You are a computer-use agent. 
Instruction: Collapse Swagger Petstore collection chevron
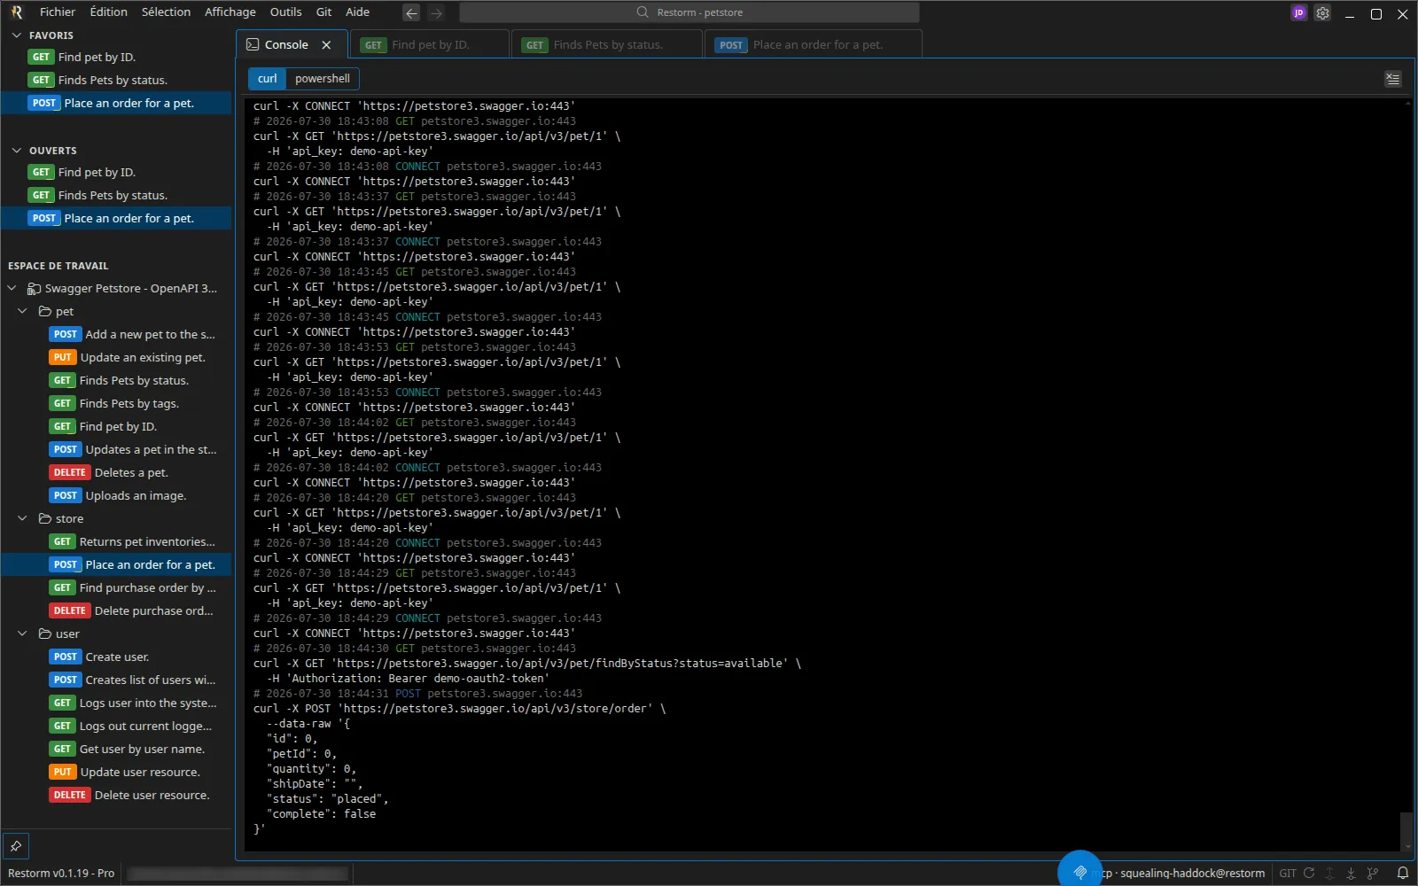tap(12, 288)
